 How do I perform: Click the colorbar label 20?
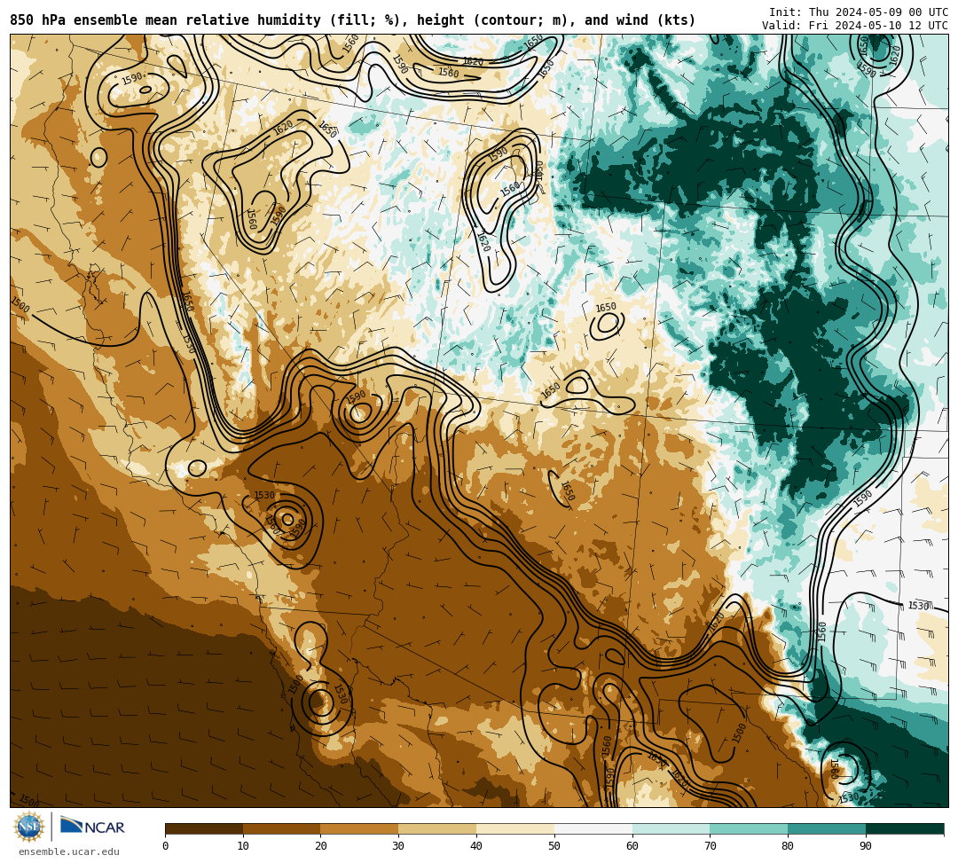(x=321, y=846)
